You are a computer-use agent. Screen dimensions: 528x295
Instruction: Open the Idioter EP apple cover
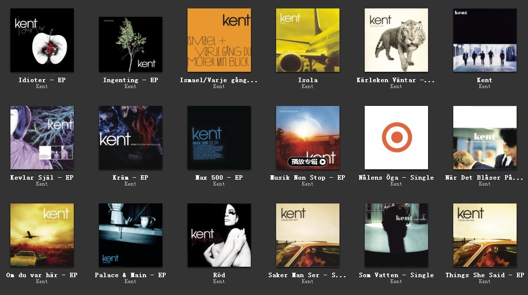[42, 40]
